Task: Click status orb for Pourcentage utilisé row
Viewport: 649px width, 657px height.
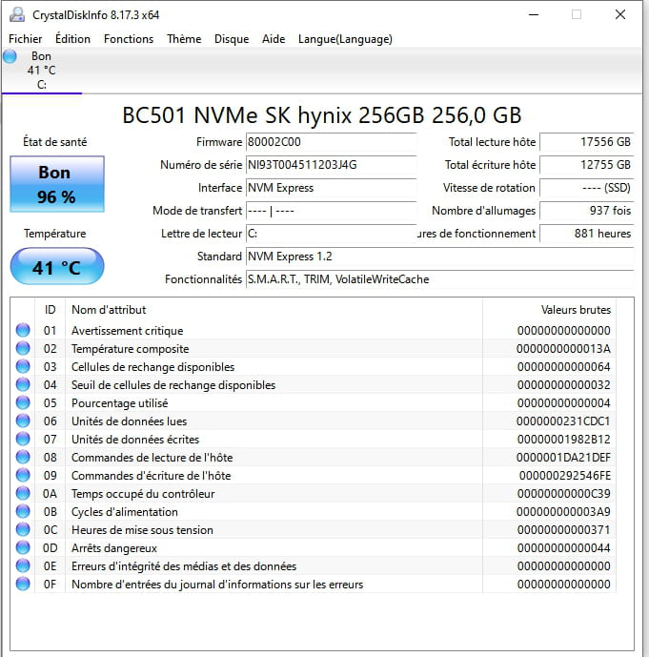Action: (23, 402)
